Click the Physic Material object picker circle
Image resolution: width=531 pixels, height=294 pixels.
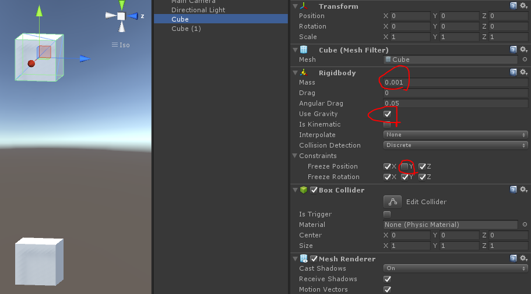point(525,225)
